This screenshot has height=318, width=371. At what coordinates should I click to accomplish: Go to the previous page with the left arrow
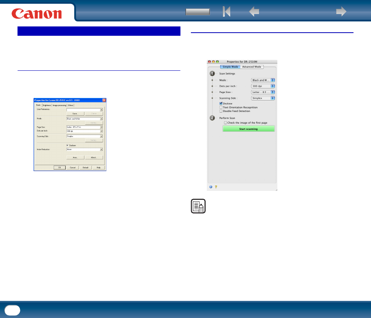(x=254, y=11)
